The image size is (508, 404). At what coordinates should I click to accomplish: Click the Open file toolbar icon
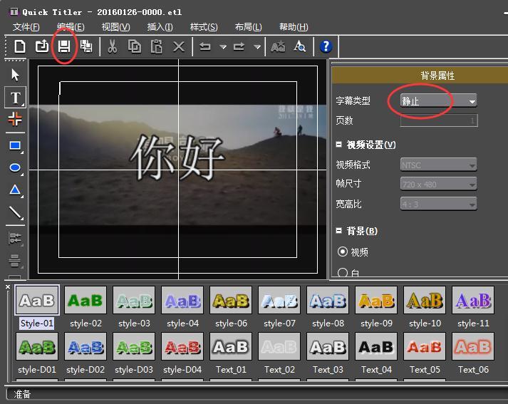[42, 46]
